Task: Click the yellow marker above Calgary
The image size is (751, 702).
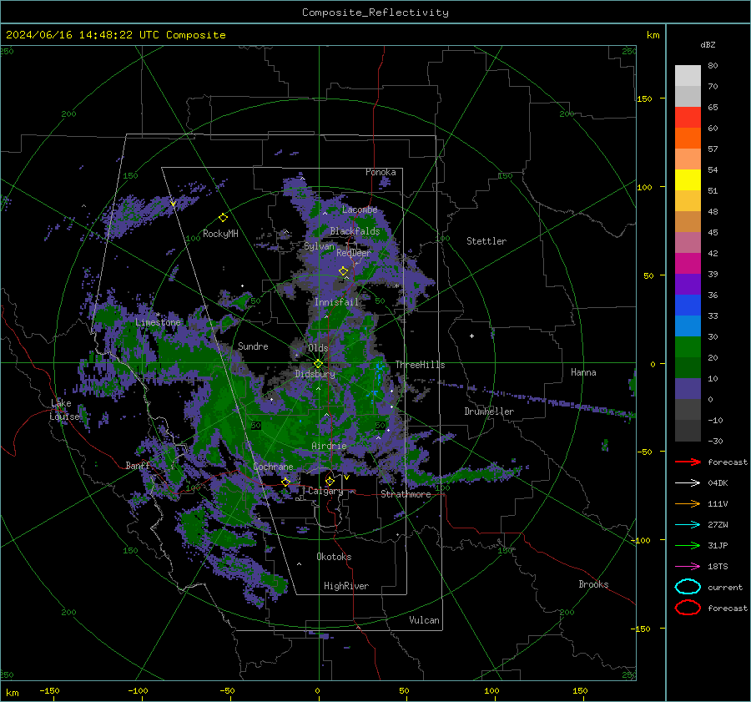Action: 330,481
